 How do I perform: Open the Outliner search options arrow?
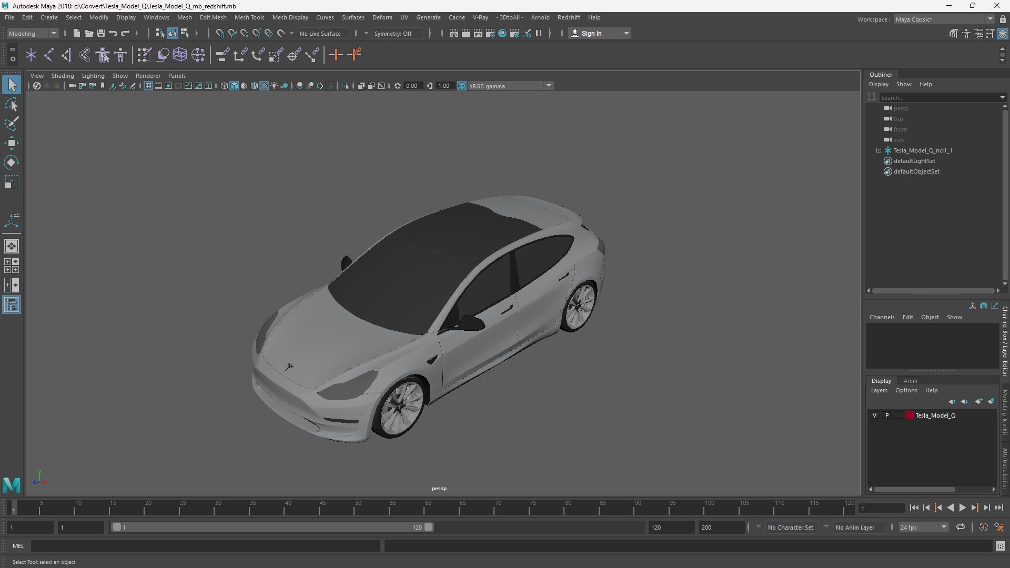pos(1002,97)
